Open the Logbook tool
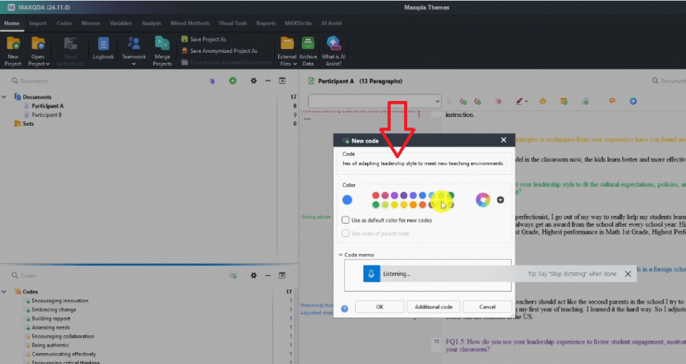686x364 pixels. pyautogui.click(x=103, y=45)
